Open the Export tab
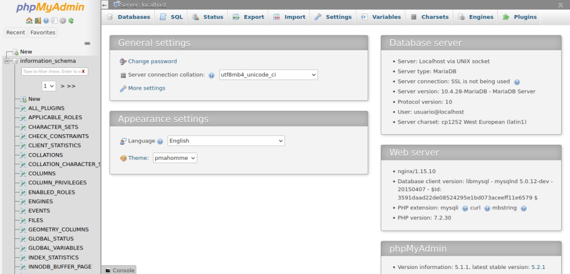The image size is (570, 274). point(248,17)
